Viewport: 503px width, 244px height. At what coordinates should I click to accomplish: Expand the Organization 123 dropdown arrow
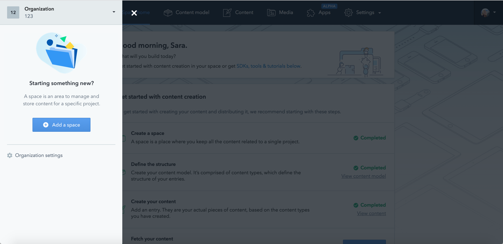pos(114,12)
